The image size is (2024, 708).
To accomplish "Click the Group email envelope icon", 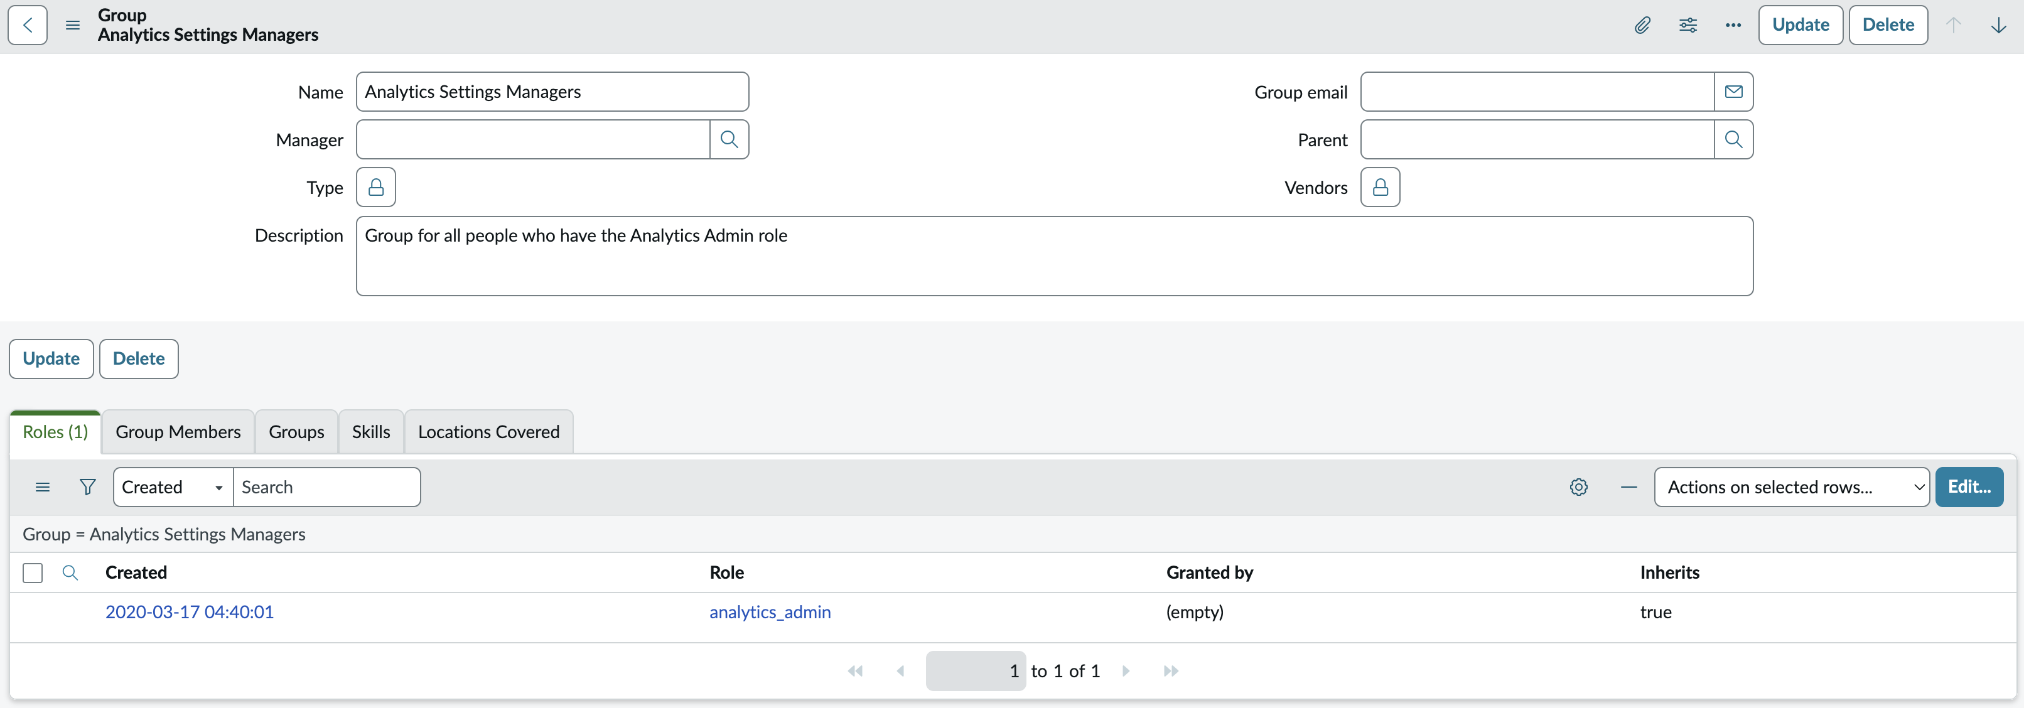I will [1733, 92].
